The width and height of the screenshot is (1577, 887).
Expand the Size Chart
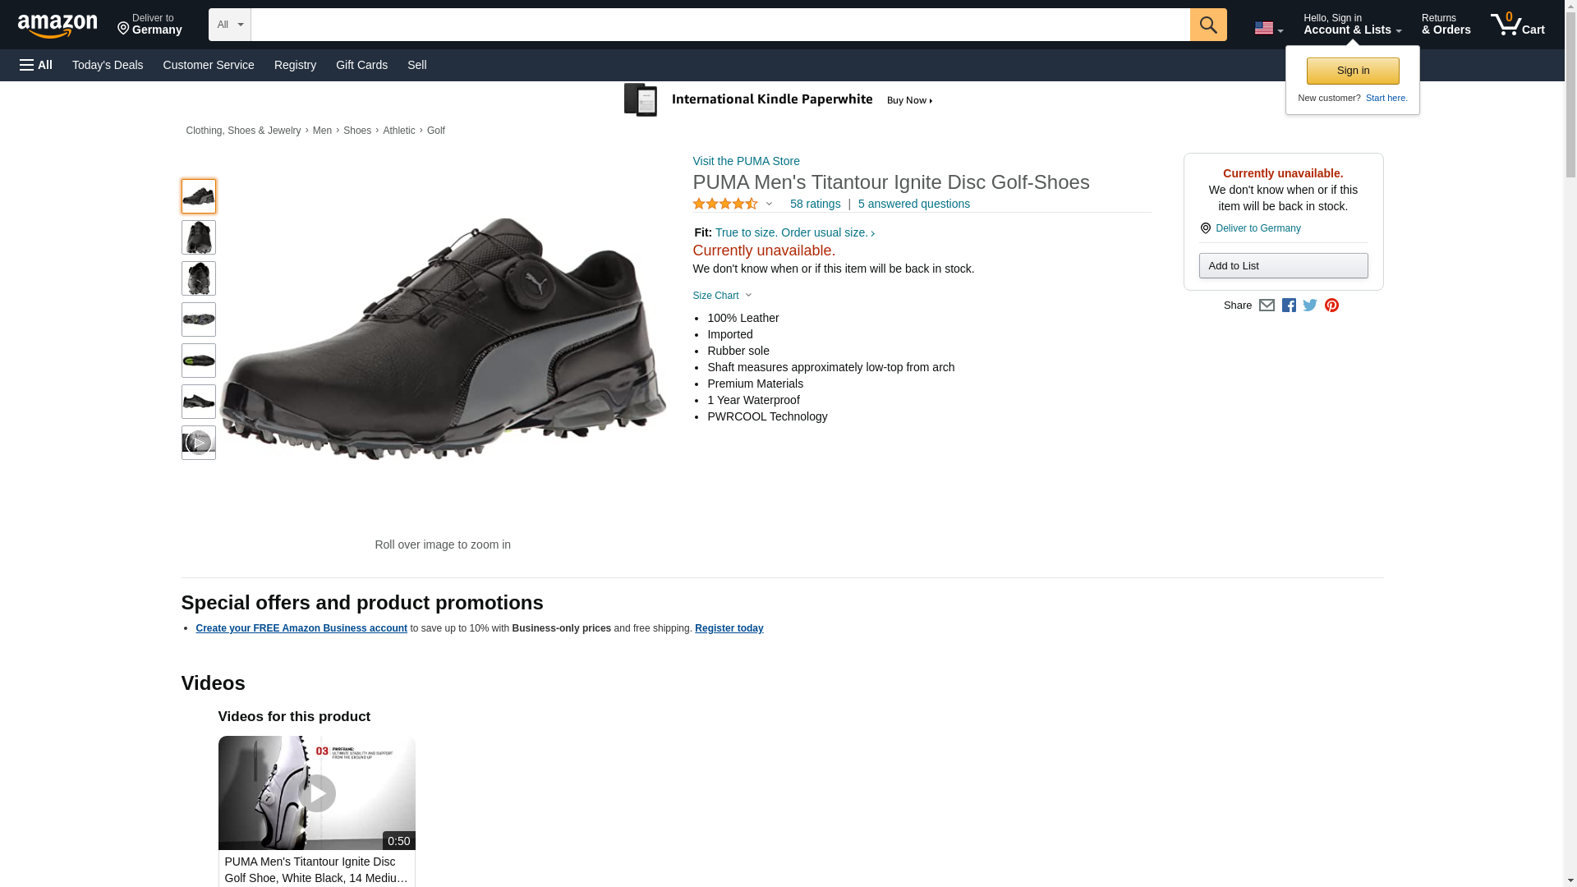click(722, 296)
